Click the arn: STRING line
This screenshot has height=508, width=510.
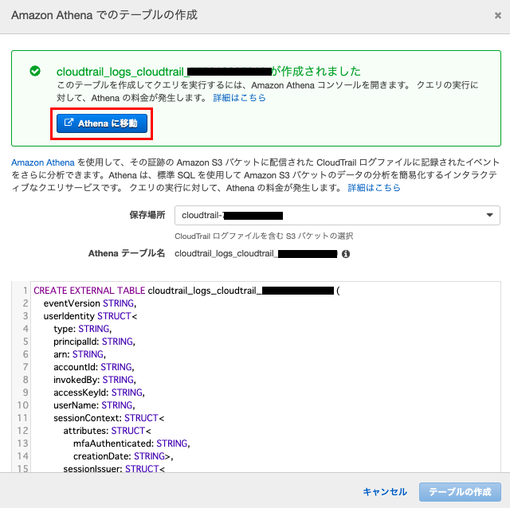point(80,354)
